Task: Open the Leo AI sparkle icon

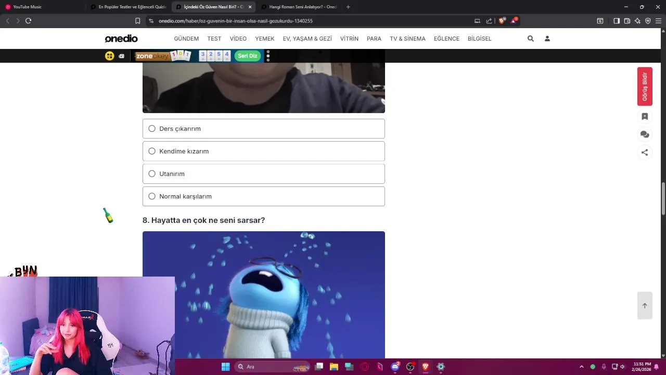Action: click(x=637, y=21)
